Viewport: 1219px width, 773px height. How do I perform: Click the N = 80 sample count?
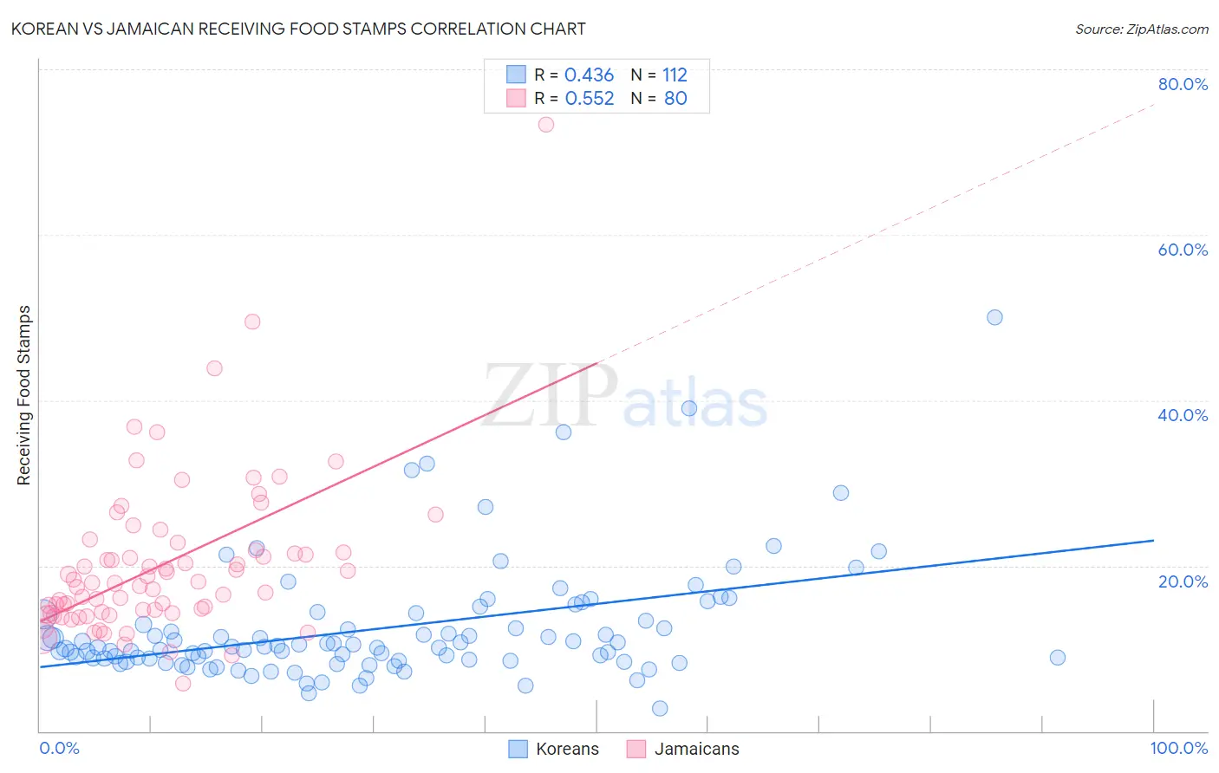coord(659,98)
